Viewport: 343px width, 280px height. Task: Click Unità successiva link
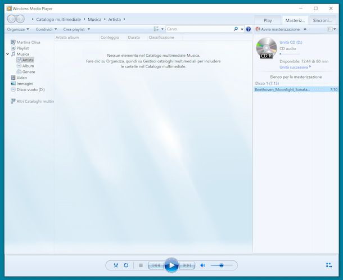coord(294,67)
